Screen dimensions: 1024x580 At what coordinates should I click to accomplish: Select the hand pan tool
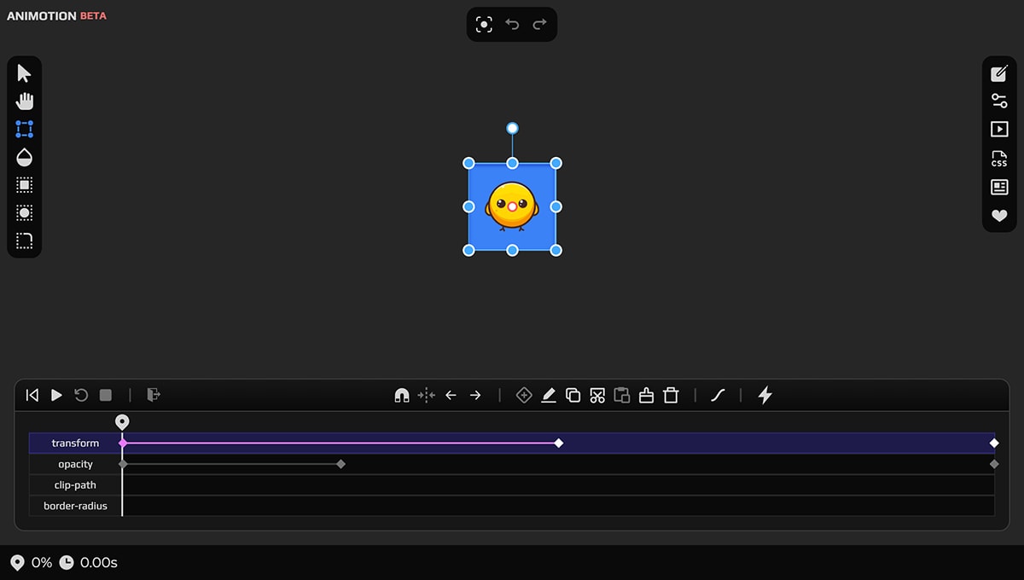tap(25, 101)
